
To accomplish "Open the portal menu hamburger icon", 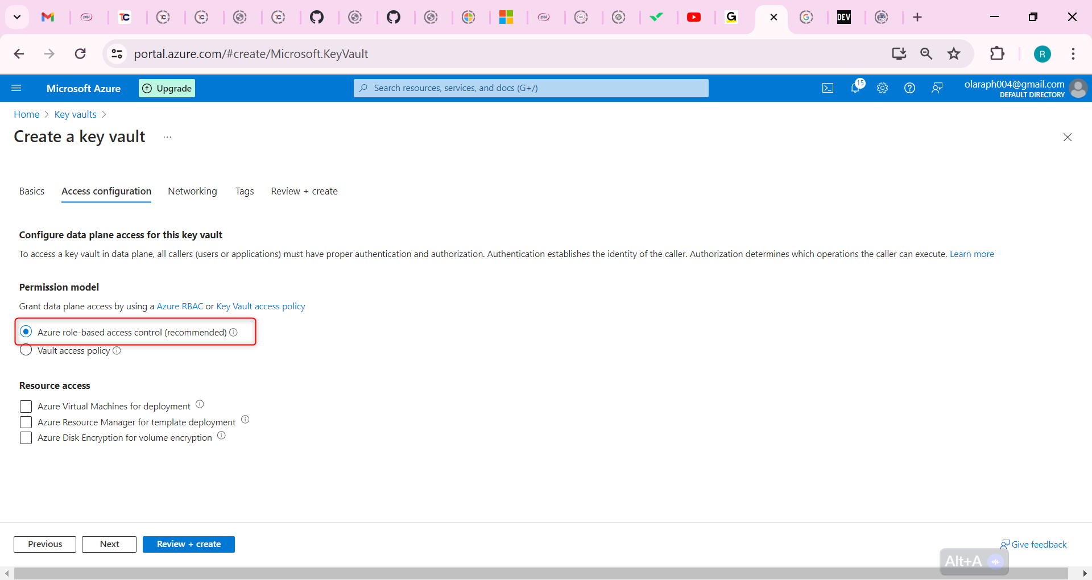I will pos(17,88).
